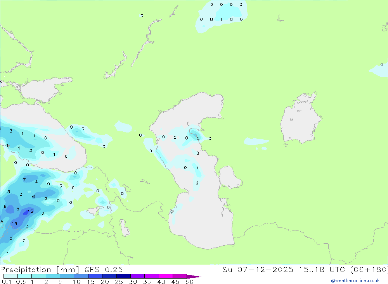Click the "40" legend scale label
Screen dimensions: 388x284
161,282
